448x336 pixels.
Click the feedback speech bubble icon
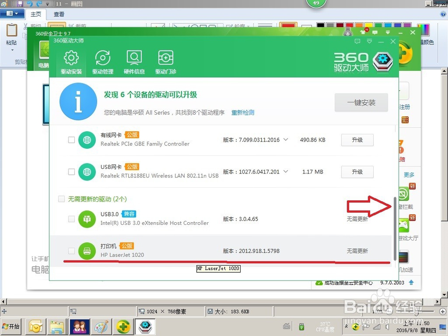(x=357, y=41)
